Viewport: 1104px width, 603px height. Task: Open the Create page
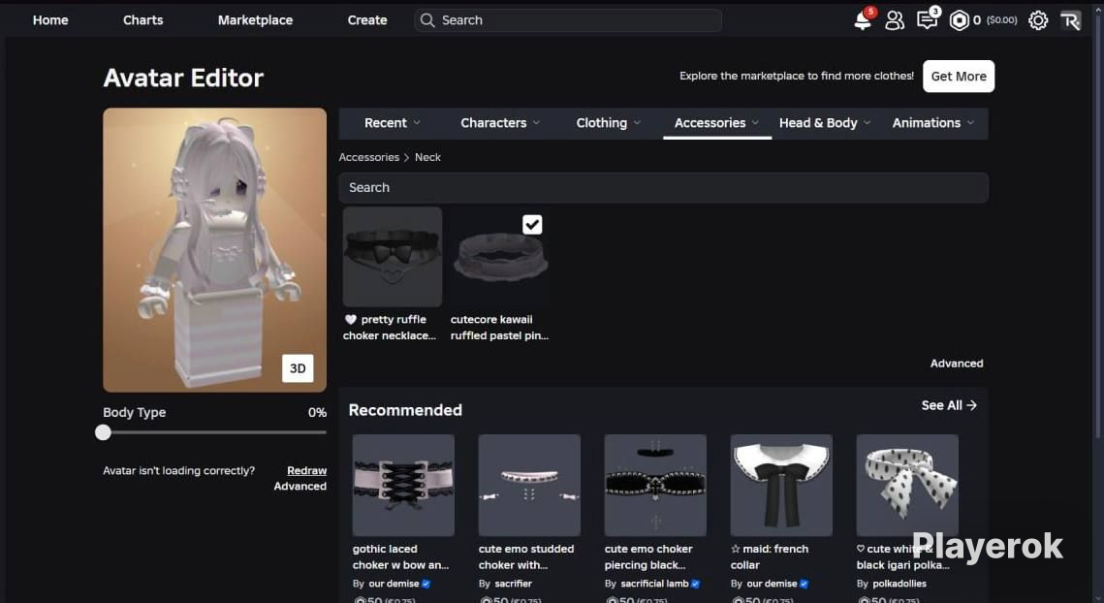coord(366,20)
